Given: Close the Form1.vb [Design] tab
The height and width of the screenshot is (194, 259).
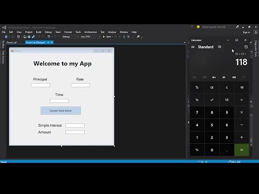Looking at the screenshot, I should 52,43.
